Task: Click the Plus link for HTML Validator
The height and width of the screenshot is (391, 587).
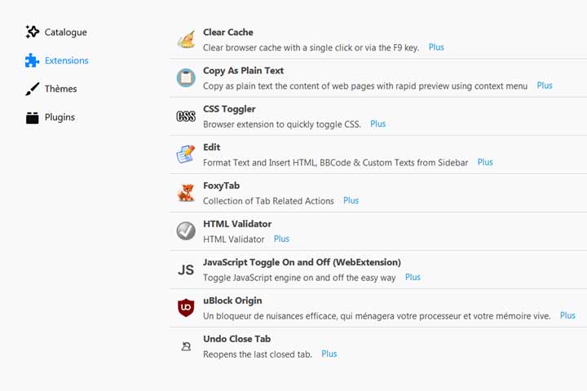Action: (281, 239)
